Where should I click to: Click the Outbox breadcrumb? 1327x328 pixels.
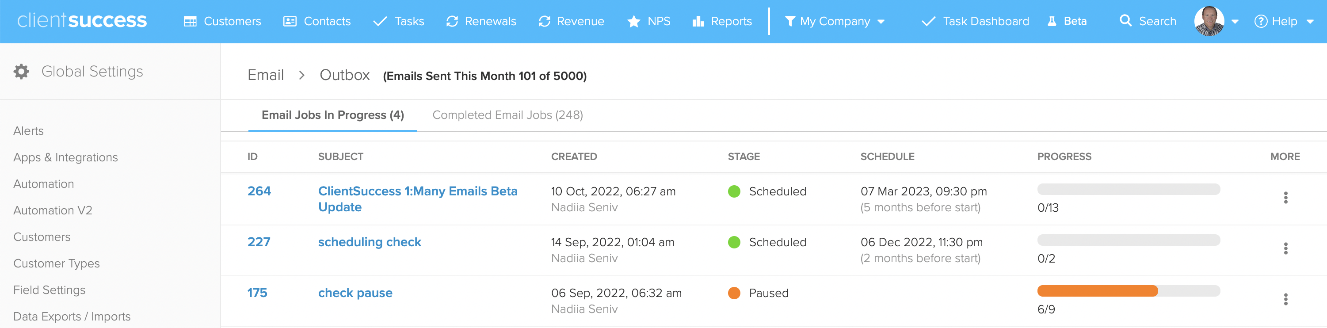click(x=345, y=75)
